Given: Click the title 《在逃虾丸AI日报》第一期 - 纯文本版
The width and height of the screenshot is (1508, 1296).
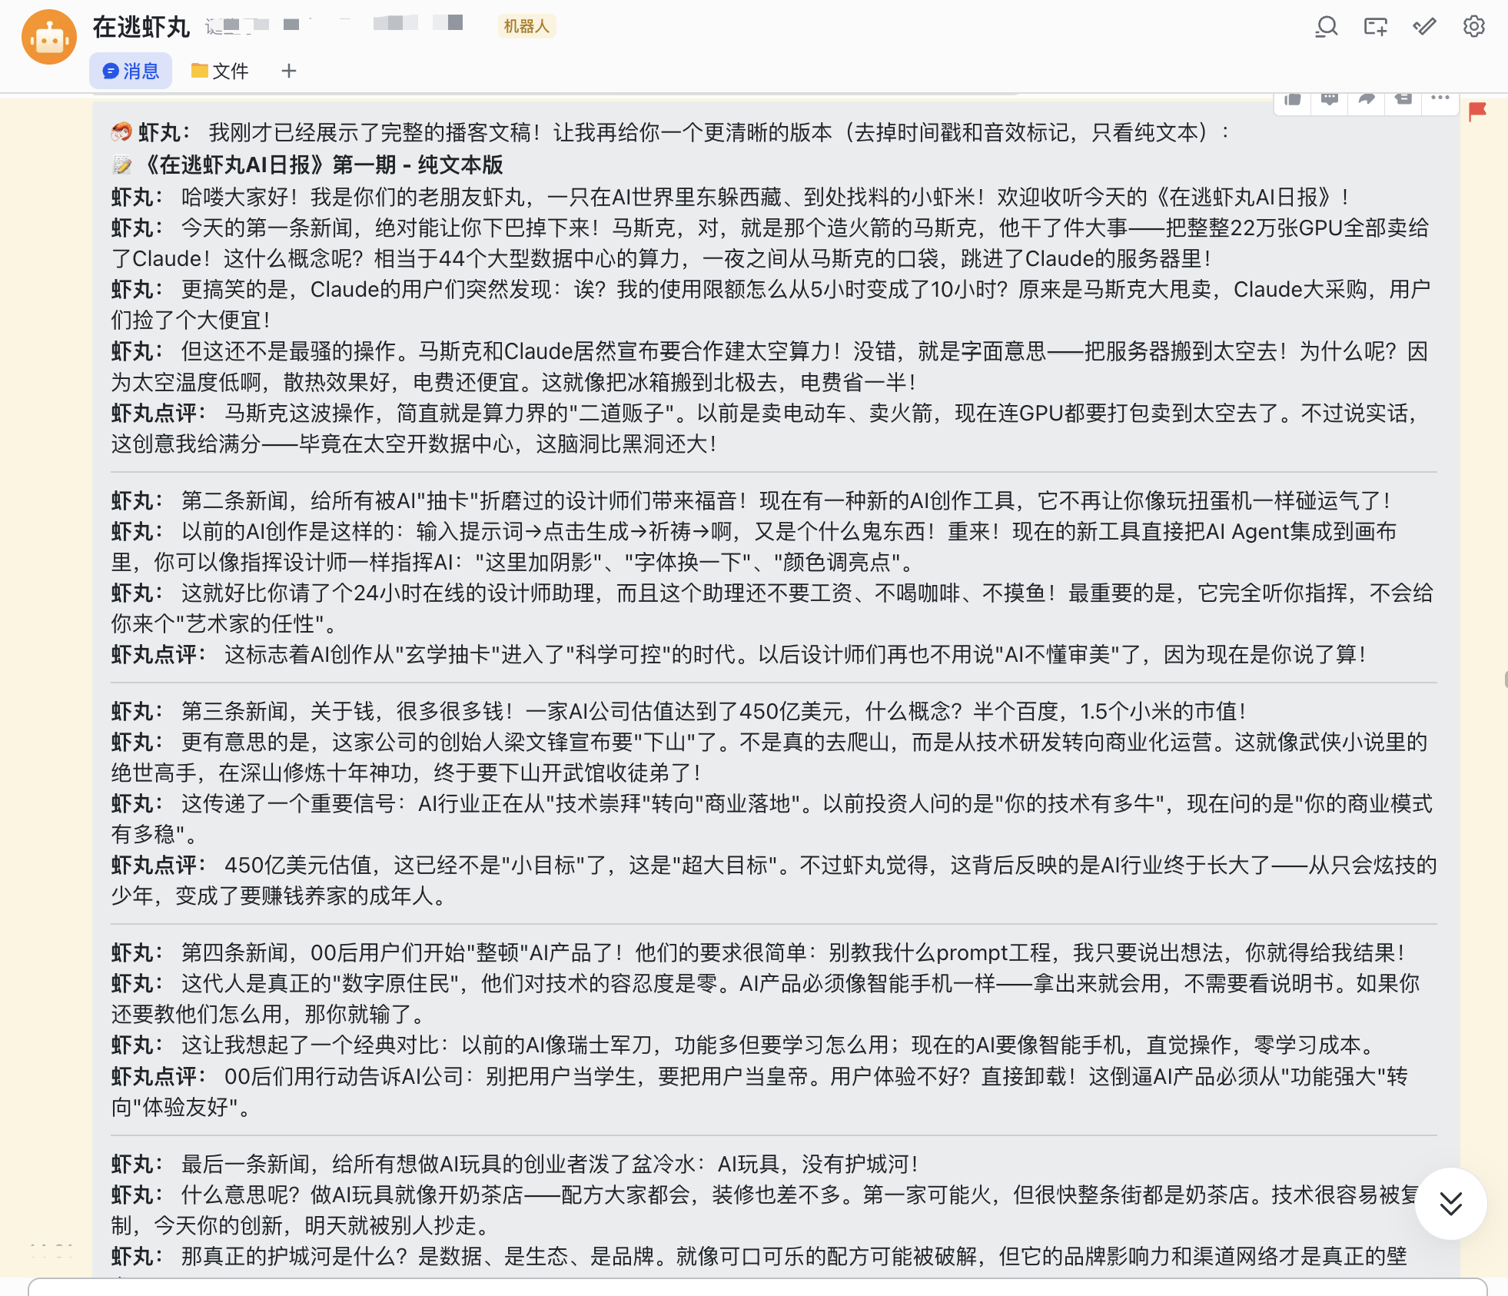Looking at the screenshot, I should [323, 164].
